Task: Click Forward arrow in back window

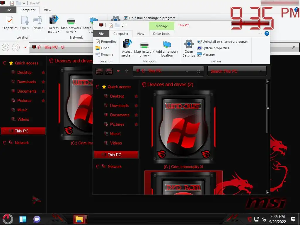Action: click(x=16, y=47)
